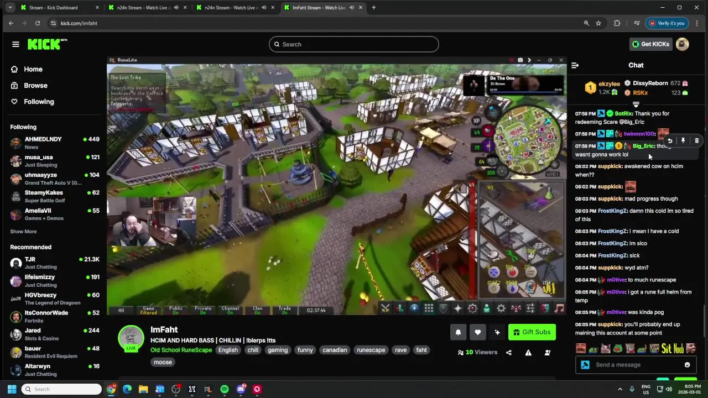Screen dimensions: 708x398
Task: Open the Old School RuneScape category link
Action: point(181,350)
